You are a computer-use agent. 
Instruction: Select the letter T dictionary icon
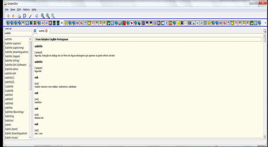click(x=166, y=23)
